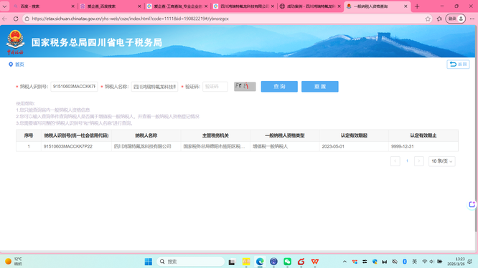Select the 91510603MACCKK7P22 table cell
Screen dimensions: 478x268
(76, 147)
